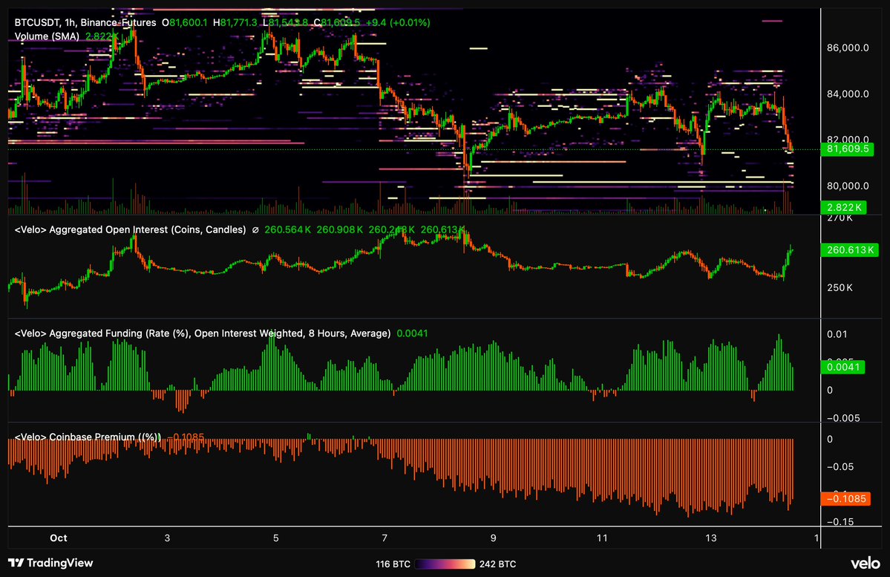Click the 0.01 funding axis label

(837, 334)
